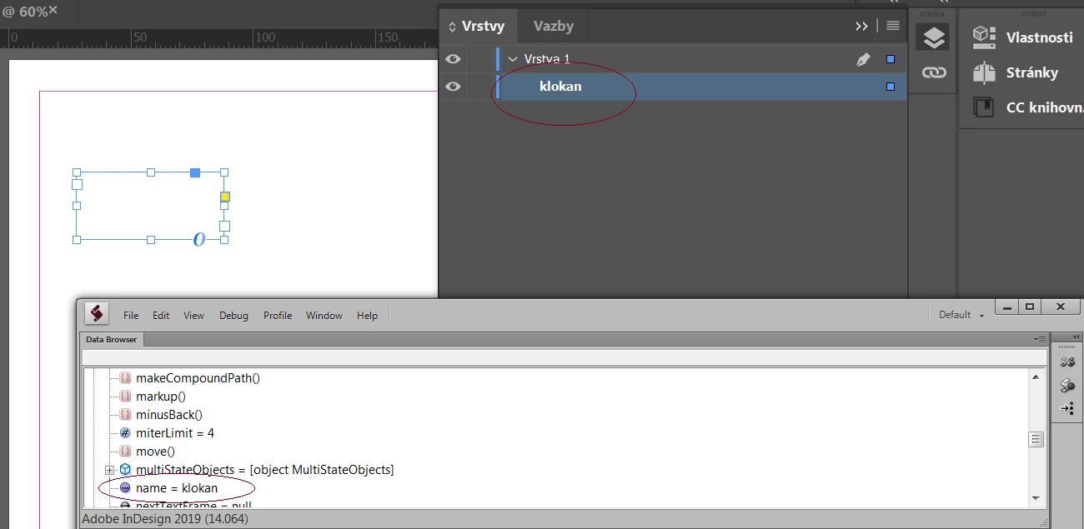1084x529 pixels.
Task: Select markup() in Data Browser
Action: pyautogui.click(x=161, y=396)
